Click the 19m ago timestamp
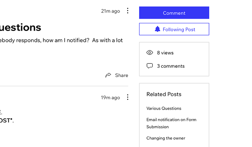 (110, 98)
